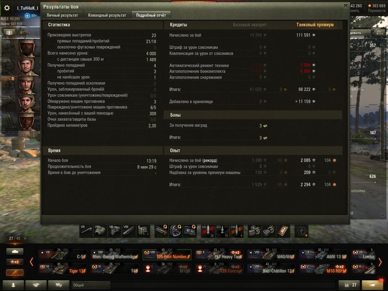The height and width of the screenshot is (291, 388).
Task: Open the repair kit consumable slot
Action: pos(254,231)
